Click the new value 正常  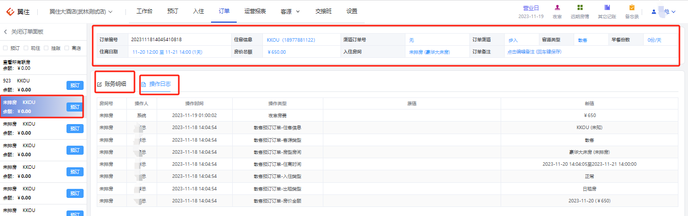click(x=589, y=176)
